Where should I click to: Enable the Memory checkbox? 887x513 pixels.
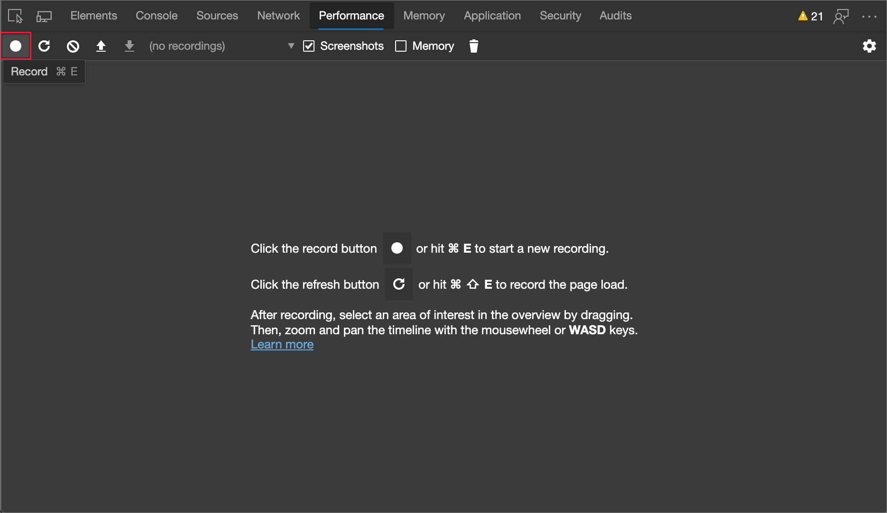(401, 46)
